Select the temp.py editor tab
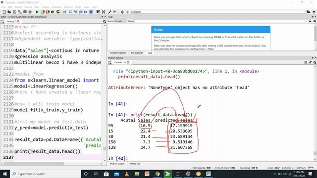Viewport: 317px width, 178px height. pos(13,21)
